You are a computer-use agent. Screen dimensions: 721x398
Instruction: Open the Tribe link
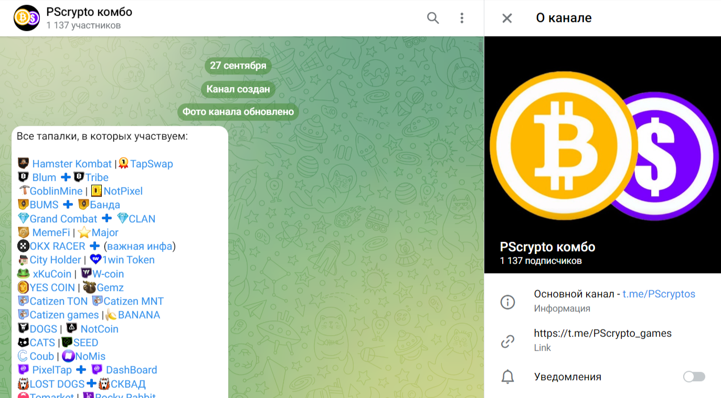[x=97, y=177]
